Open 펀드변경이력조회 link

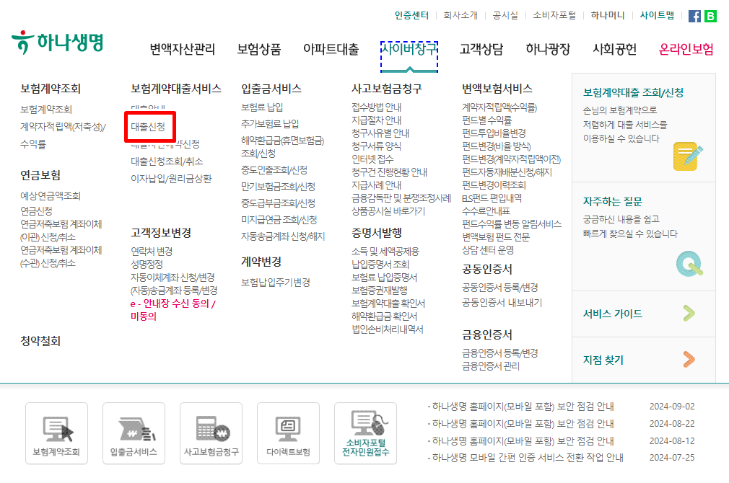pyautogui.click(x=494, y=185)
